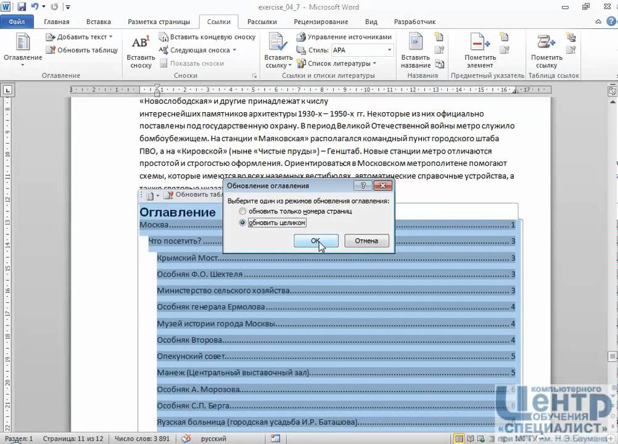618x444 pixels.
Task: Click the show ruler icon above scrollbar
Action: point(612,91)
